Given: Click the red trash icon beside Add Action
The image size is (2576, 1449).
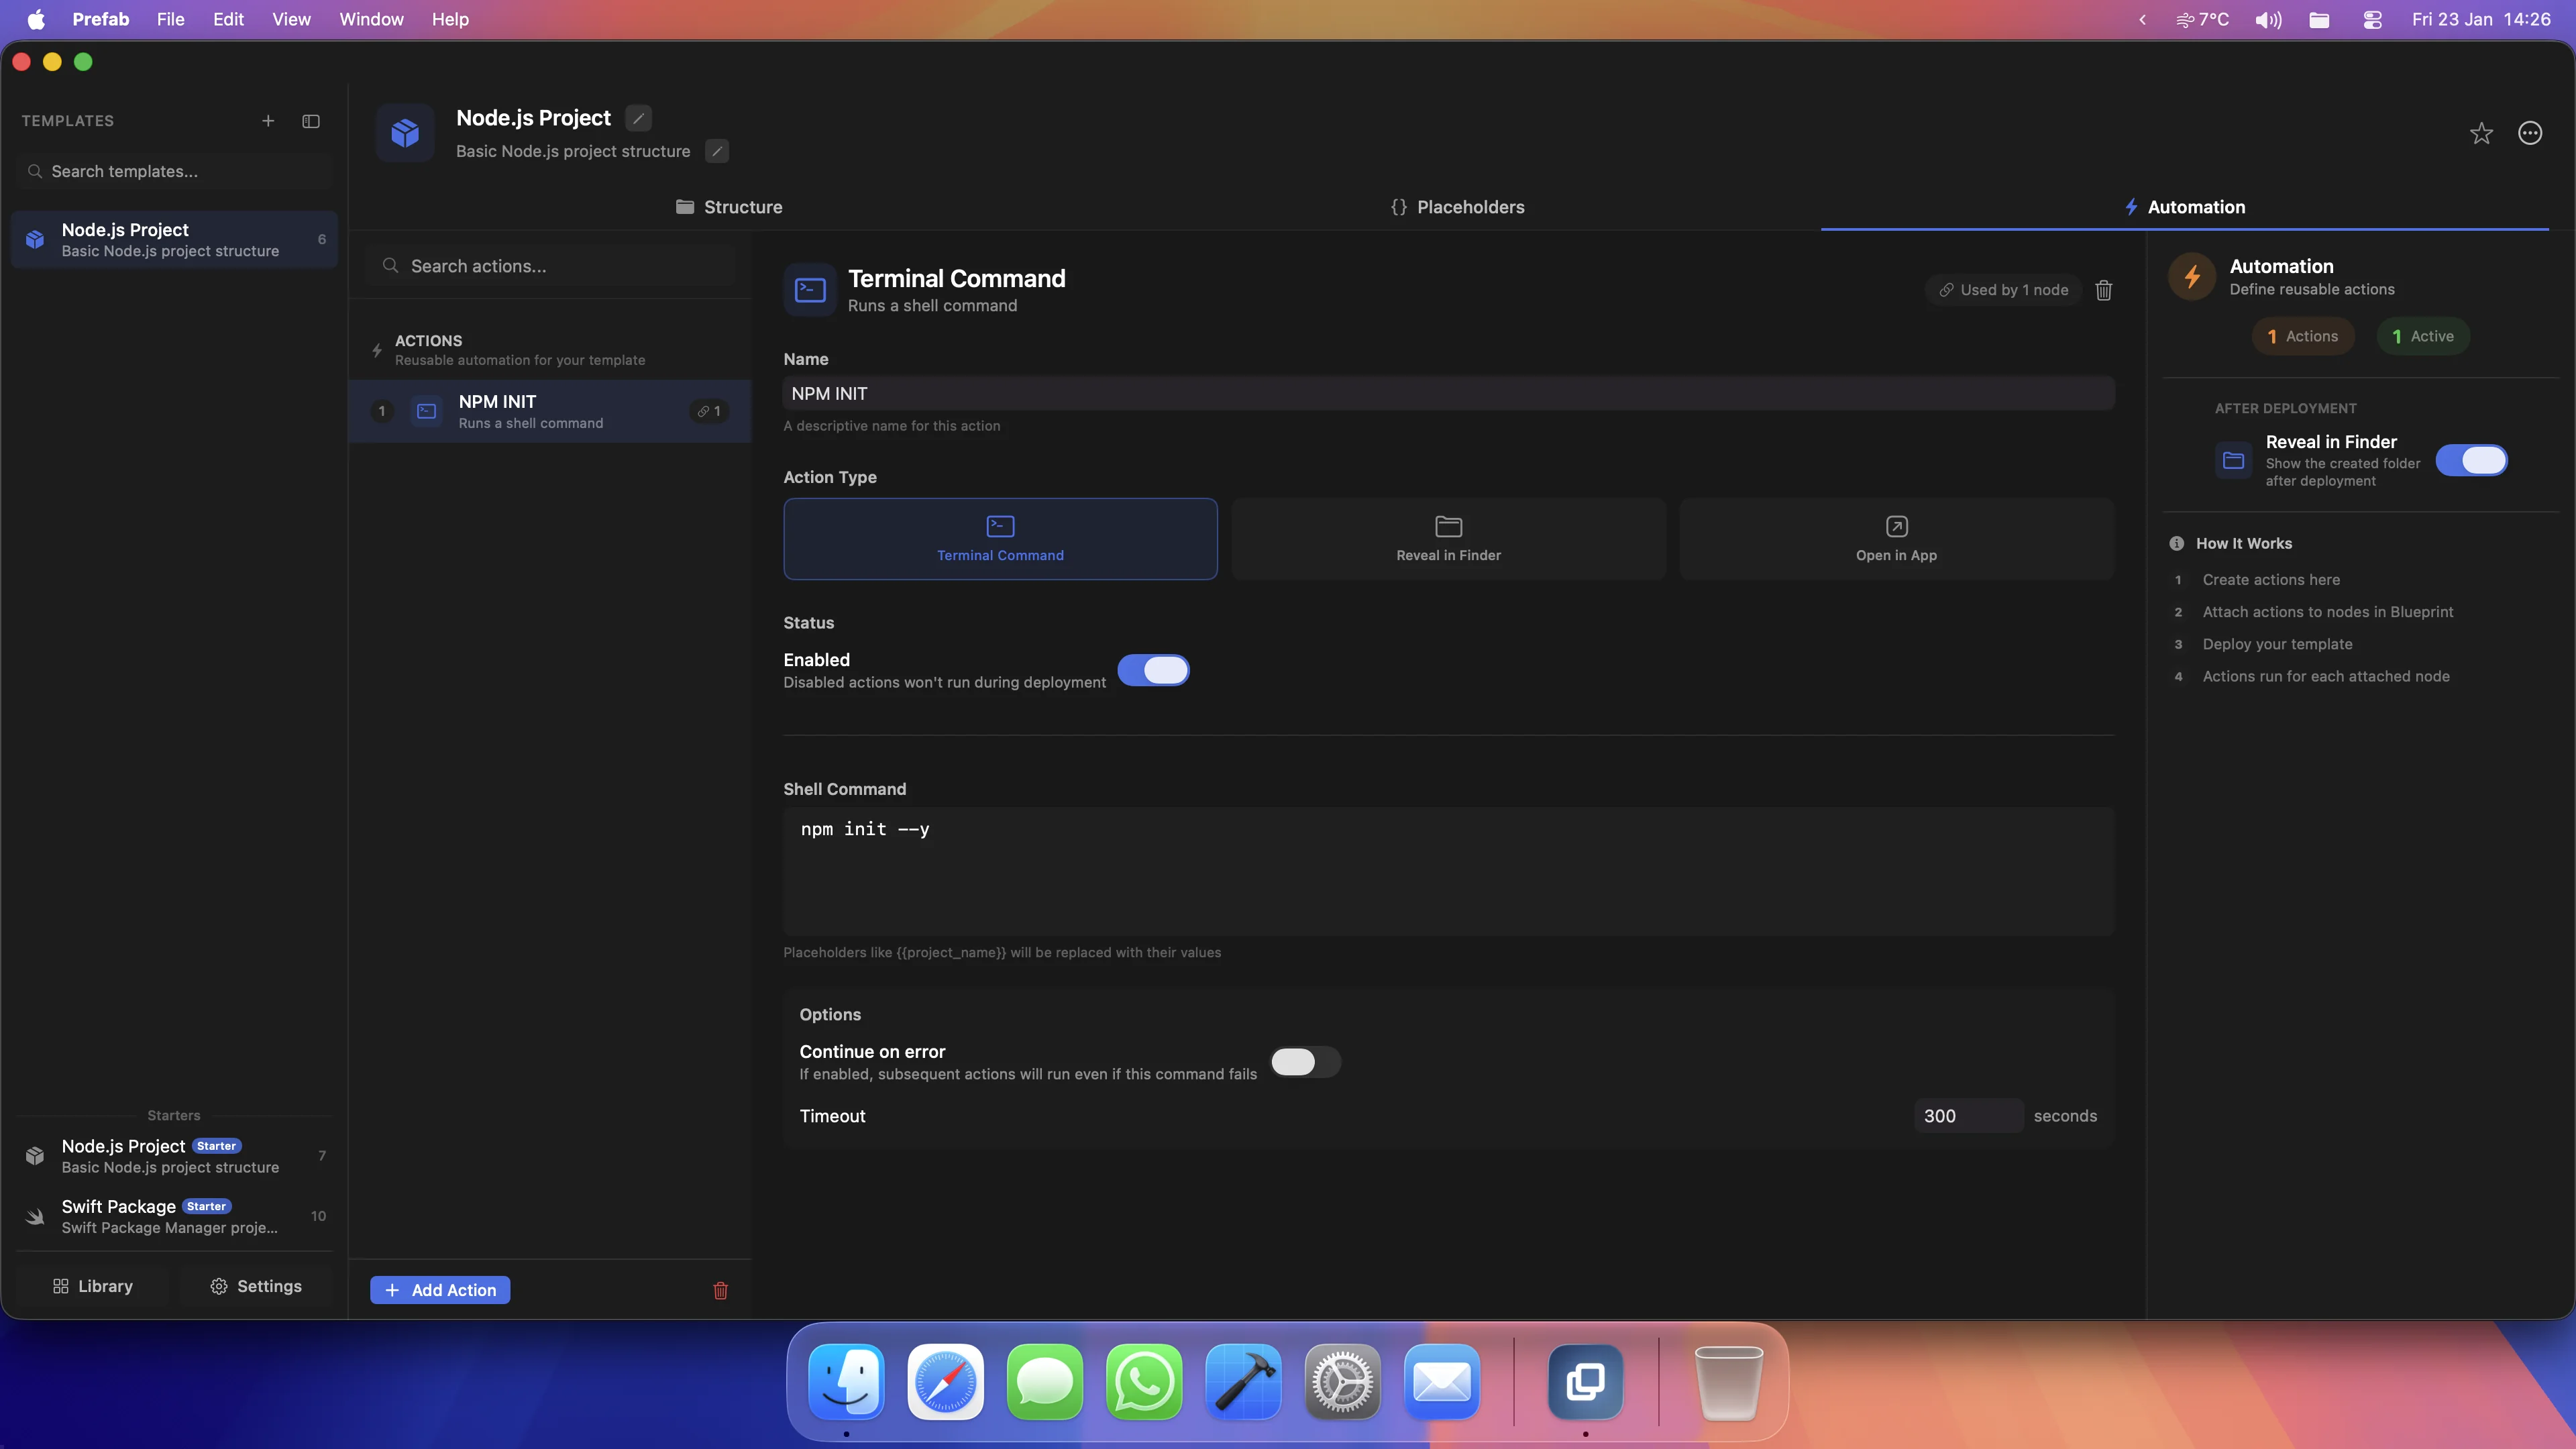Looking at the screenshot, I should [x=720, y=1290].
